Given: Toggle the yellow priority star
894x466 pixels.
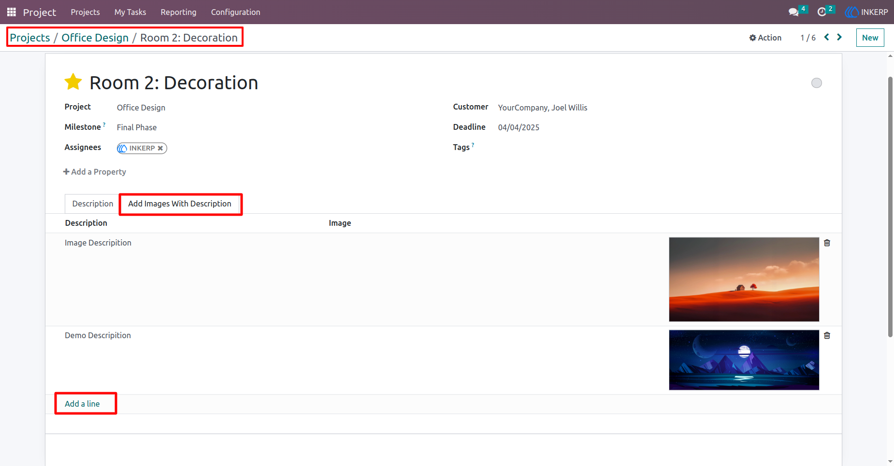Looking at the screenshot, I should pos(73,82).
